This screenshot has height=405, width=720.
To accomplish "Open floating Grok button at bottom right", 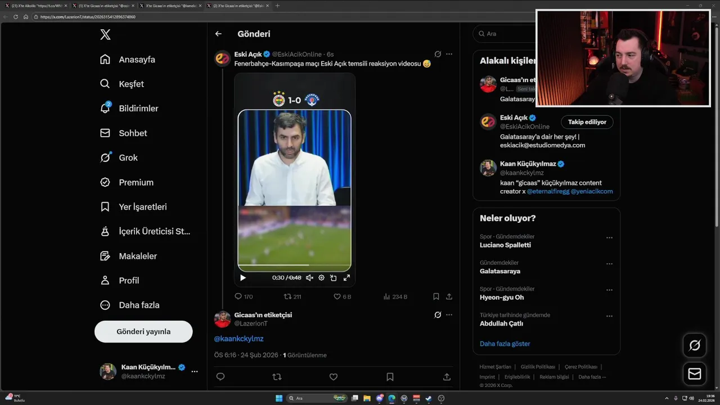I will [695, 345].
